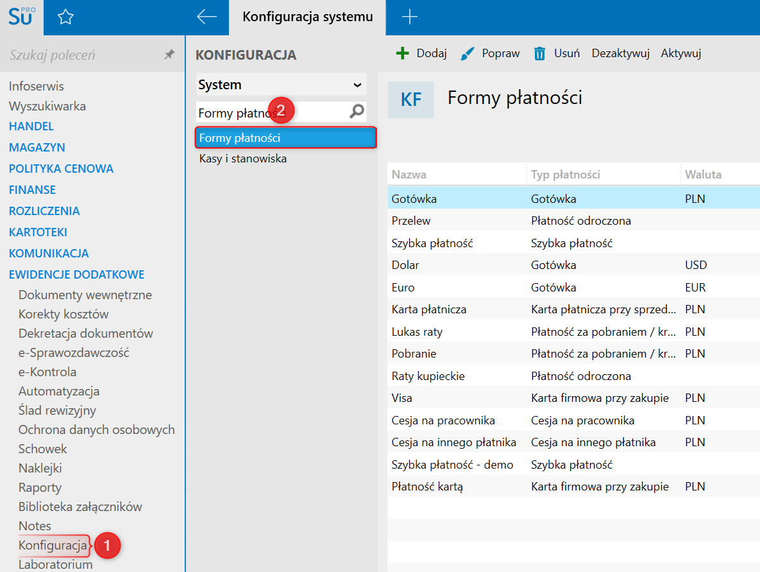
Task: Open Laboratorium item
Action: [x=55, y=564]
